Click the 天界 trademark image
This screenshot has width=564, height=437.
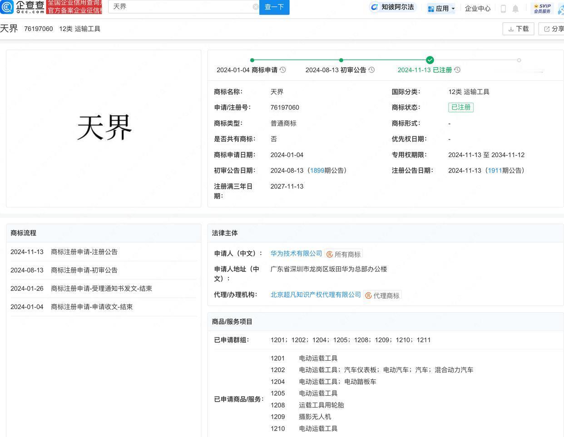pyautogui.click(x=104, y=128)
